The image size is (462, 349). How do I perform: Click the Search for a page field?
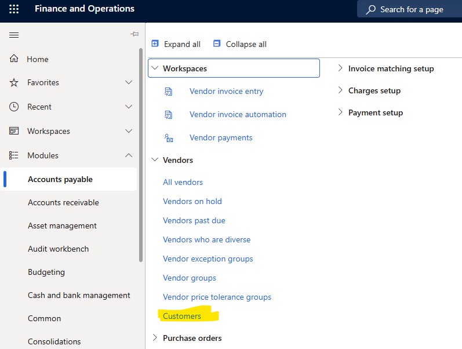[x=410, y=9]
